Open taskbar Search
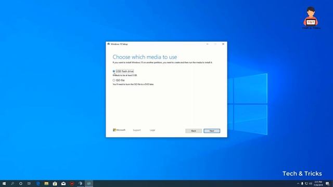Image resolution: width=333 pixels, height=187 pixels. [x=12, y=183]
